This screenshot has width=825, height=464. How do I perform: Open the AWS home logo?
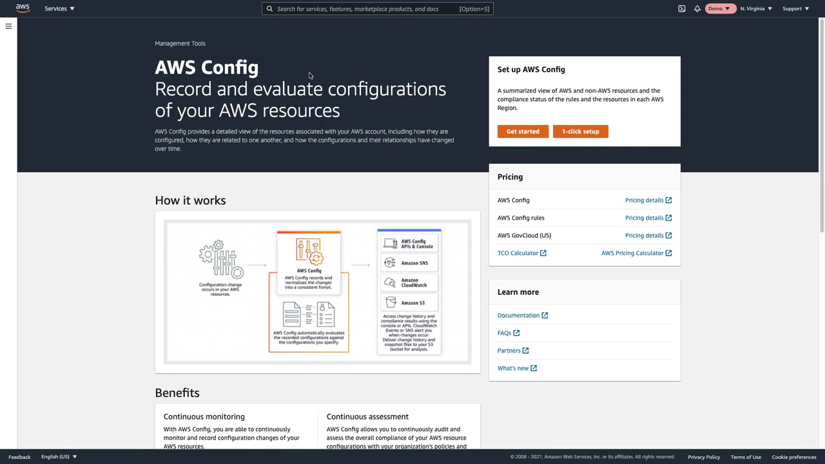click(23, 8)
